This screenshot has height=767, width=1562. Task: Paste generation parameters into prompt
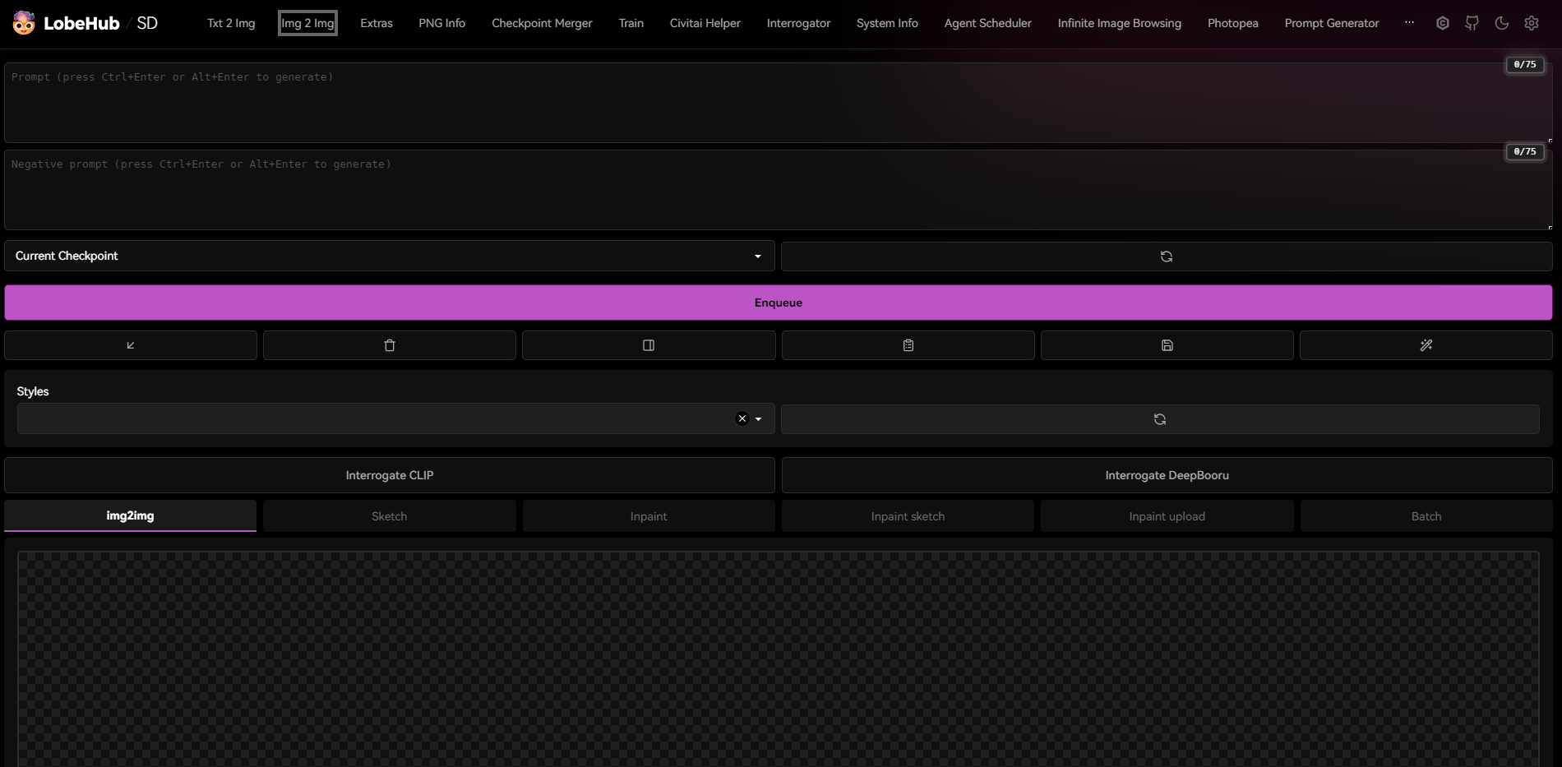130,345
